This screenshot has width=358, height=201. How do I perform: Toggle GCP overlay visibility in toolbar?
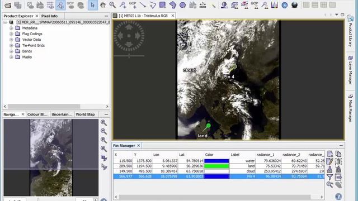[x=70, y=5]
